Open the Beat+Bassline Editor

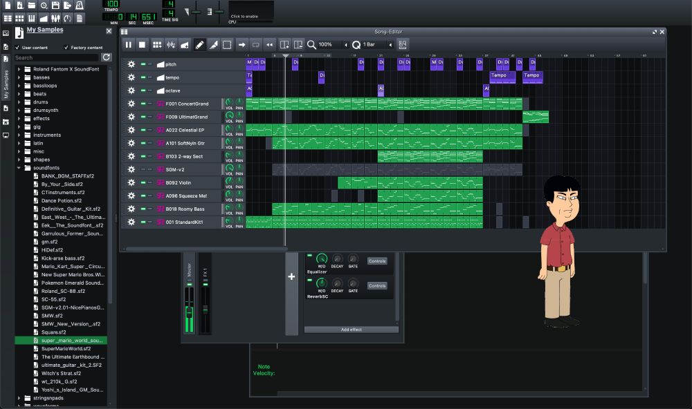[x=19, y=18]
